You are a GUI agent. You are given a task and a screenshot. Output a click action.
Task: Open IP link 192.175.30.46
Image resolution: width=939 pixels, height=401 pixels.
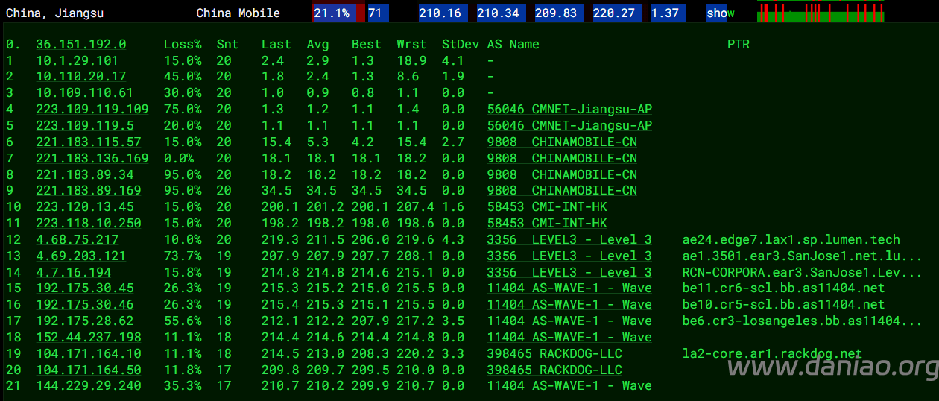[85, 305]
